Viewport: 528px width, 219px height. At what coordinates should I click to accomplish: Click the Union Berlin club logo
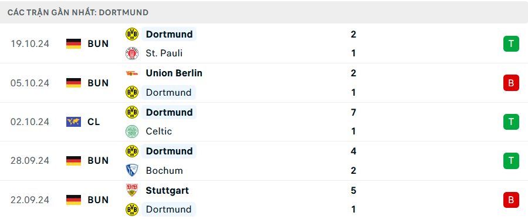click(132, 73)
